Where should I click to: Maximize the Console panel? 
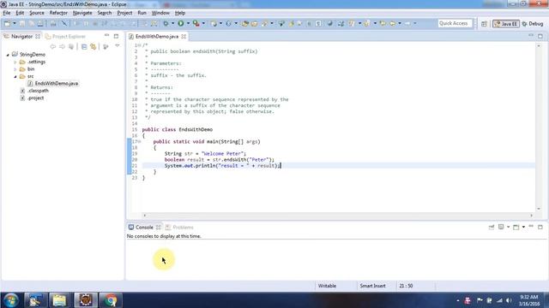point(540,227)
